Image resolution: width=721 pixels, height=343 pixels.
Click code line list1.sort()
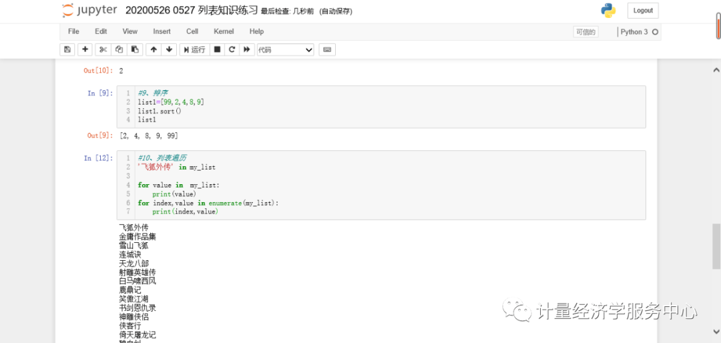tap(160, 111)
